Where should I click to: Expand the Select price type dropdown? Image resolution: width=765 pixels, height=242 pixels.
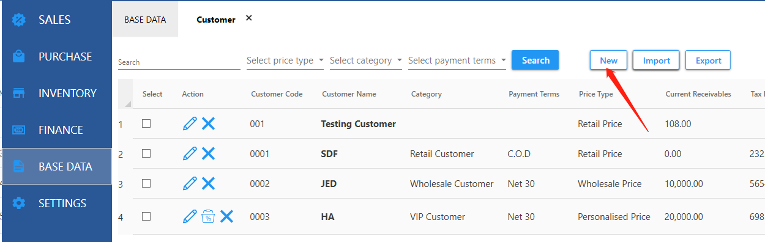point(285,61)
